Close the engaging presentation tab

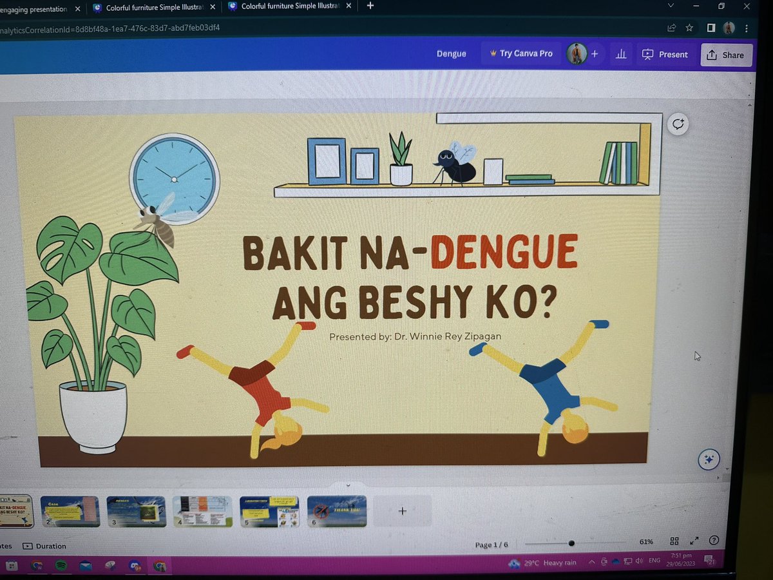pos(77,9)
